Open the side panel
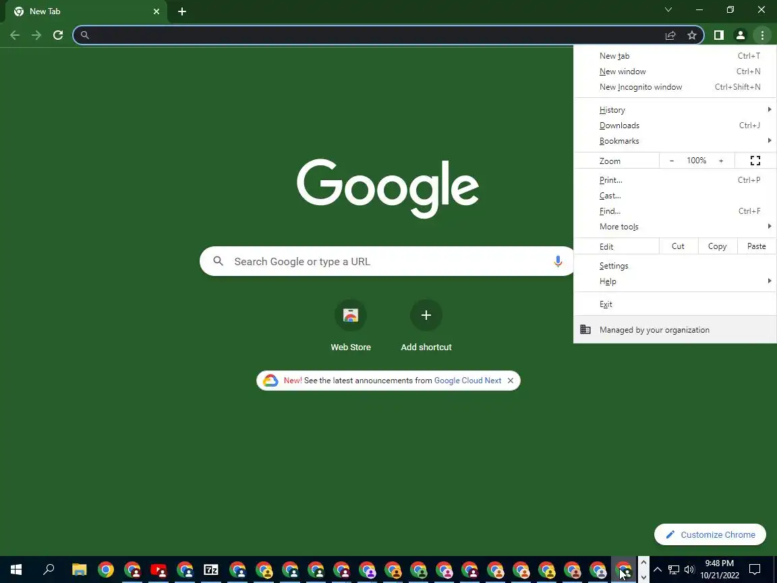Viewport: 777px width, 583px height. point(718,35)
